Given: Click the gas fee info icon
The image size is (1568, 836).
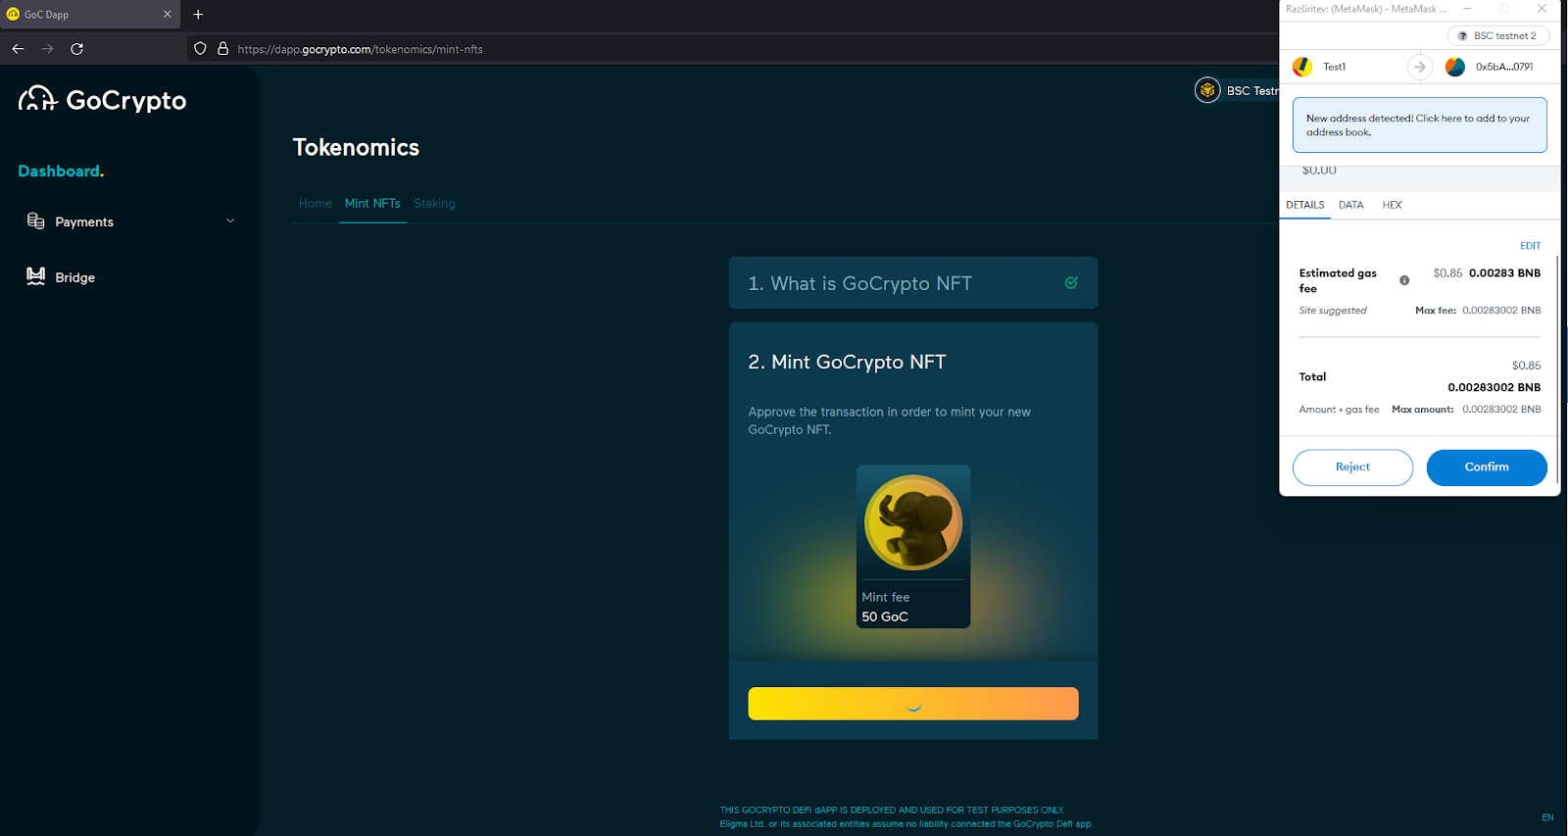Looking at the screenshot, I should [x=1404, y=280].
